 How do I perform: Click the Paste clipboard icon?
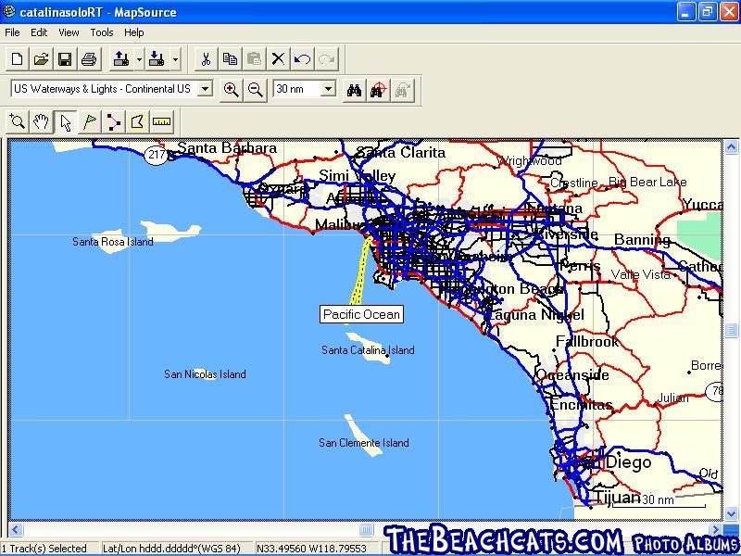pyautogui.click(x=254, y=59)
